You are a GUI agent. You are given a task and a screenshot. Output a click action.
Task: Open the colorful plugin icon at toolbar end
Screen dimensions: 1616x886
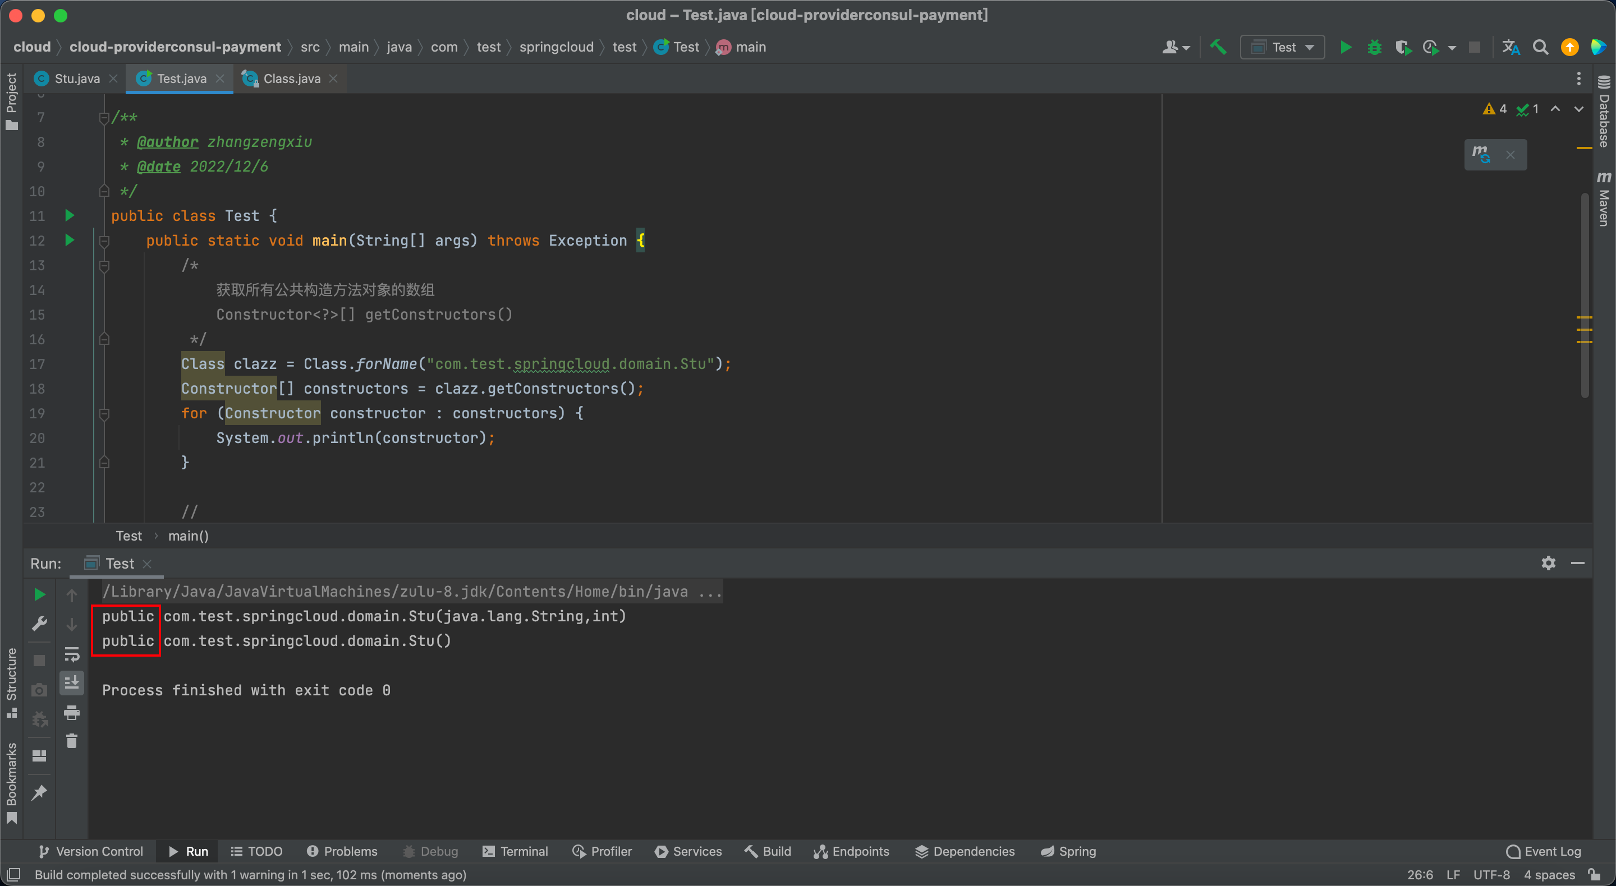point(1599,47)
